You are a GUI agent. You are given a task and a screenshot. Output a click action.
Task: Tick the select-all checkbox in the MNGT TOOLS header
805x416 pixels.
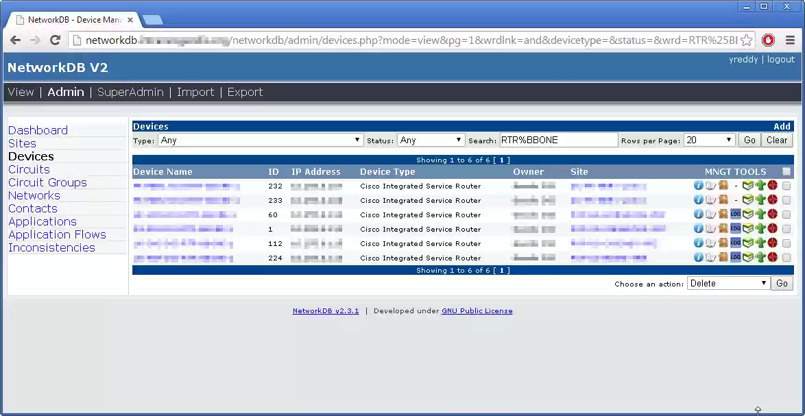pyautogui.click(x=786, y=172)
